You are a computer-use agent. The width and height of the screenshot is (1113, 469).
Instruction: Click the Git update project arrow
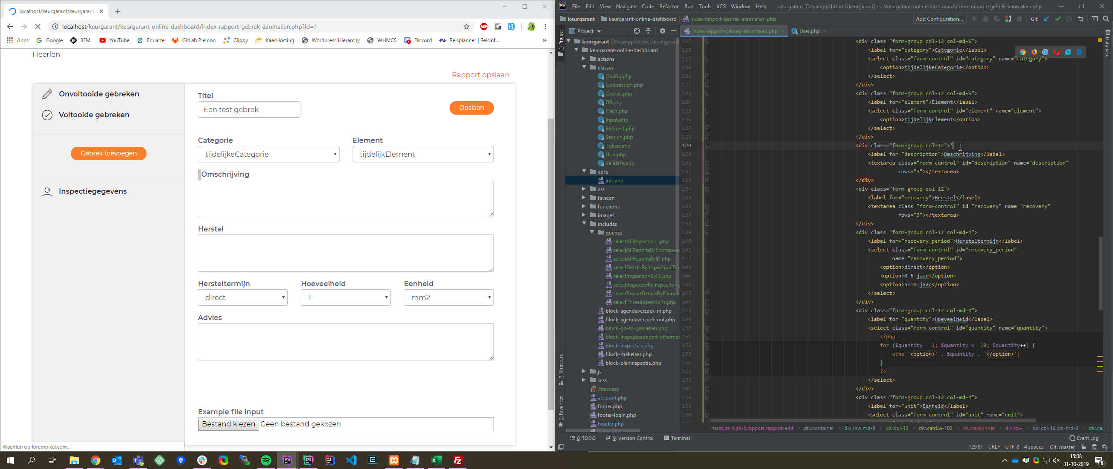(1046, 19)
